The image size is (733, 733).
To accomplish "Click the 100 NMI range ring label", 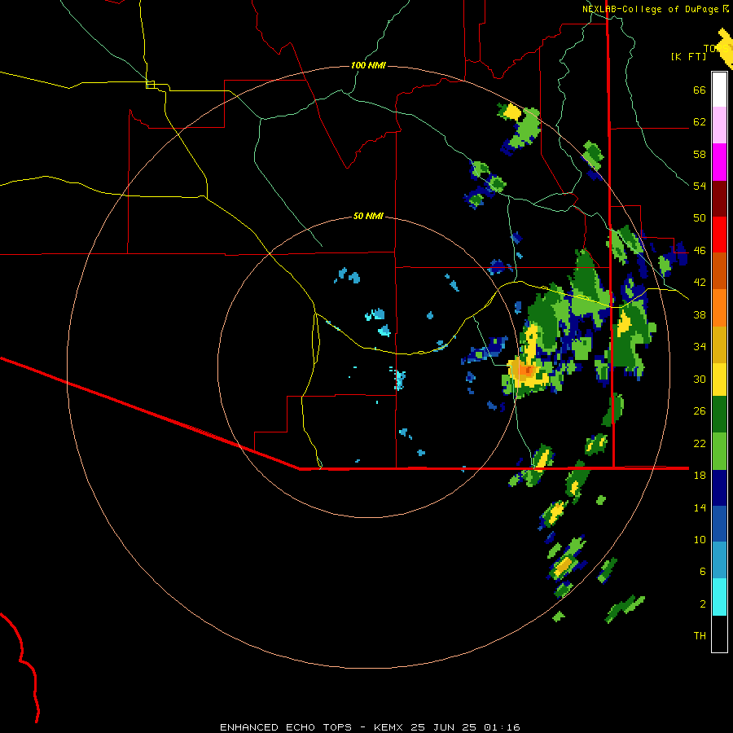I will (x=368, y=65).
